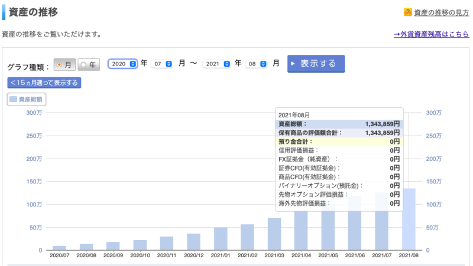The width and height of the screenshot is (473, 266).
Task: Open the start month 07 dropdown
Action: (x=162, y=64)
